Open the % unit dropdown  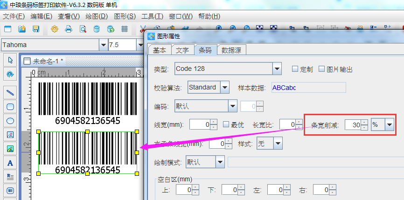tap(389, 124)
